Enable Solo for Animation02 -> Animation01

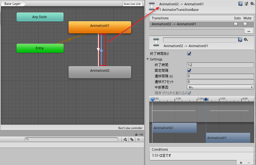tap(236, 24)
